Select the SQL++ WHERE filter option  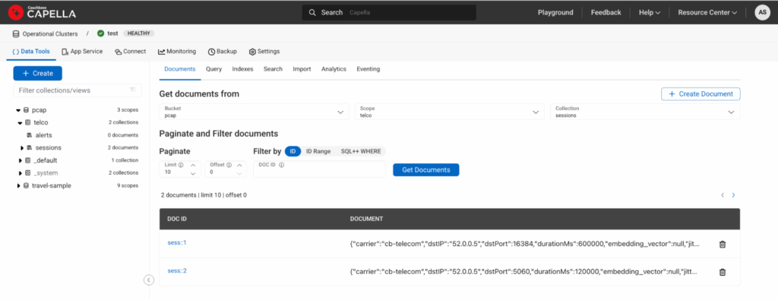tap(362, 151)
